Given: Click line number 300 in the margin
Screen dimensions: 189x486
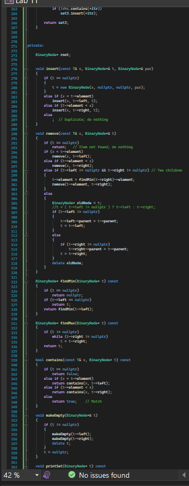Looking at the screenshot, I should click(x=14, y=180).
